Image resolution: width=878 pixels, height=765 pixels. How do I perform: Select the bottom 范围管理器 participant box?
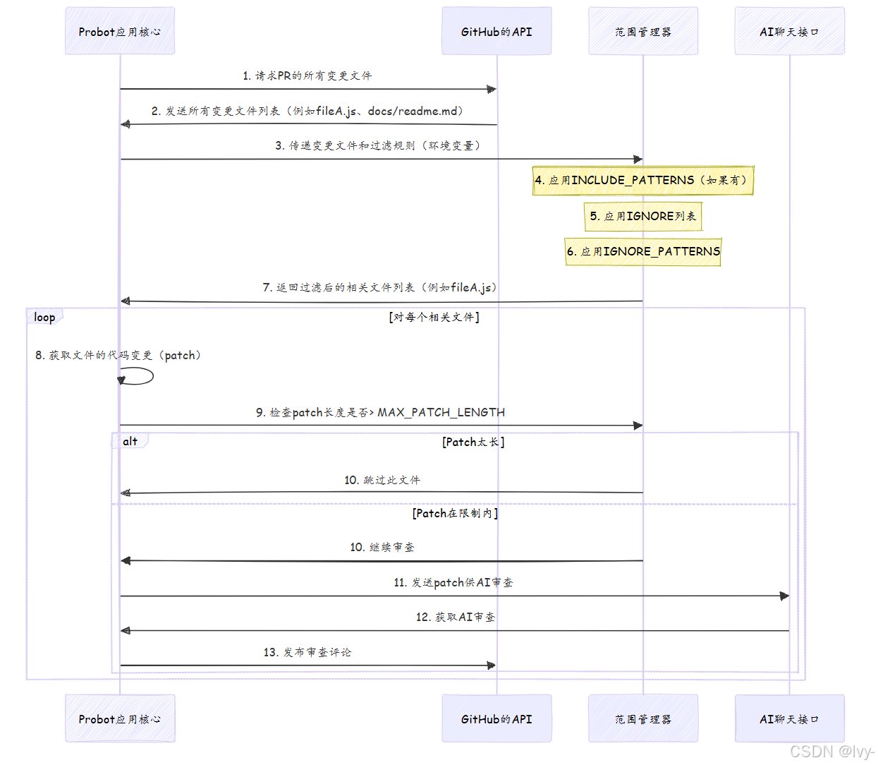[643, 718]
